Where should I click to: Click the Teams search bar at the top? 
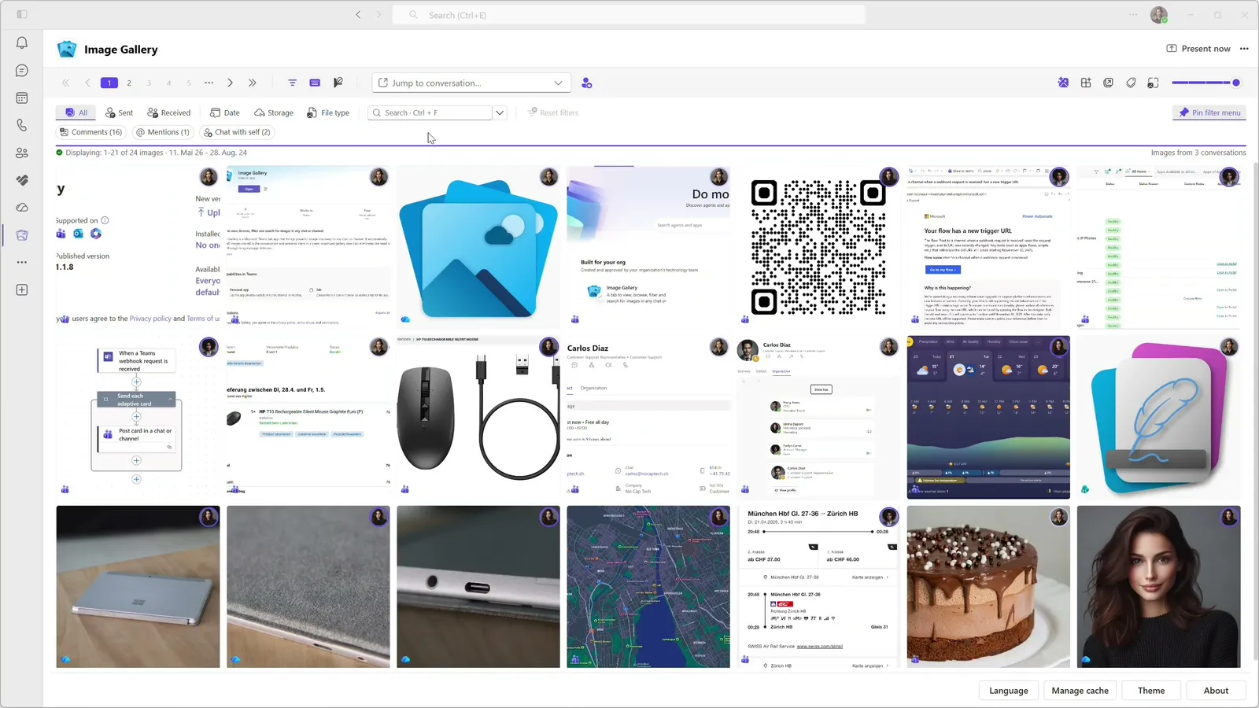point(629,15)
